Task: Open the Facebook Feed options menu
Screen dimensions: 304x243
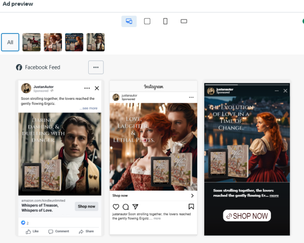Action: tap(96, 67)
